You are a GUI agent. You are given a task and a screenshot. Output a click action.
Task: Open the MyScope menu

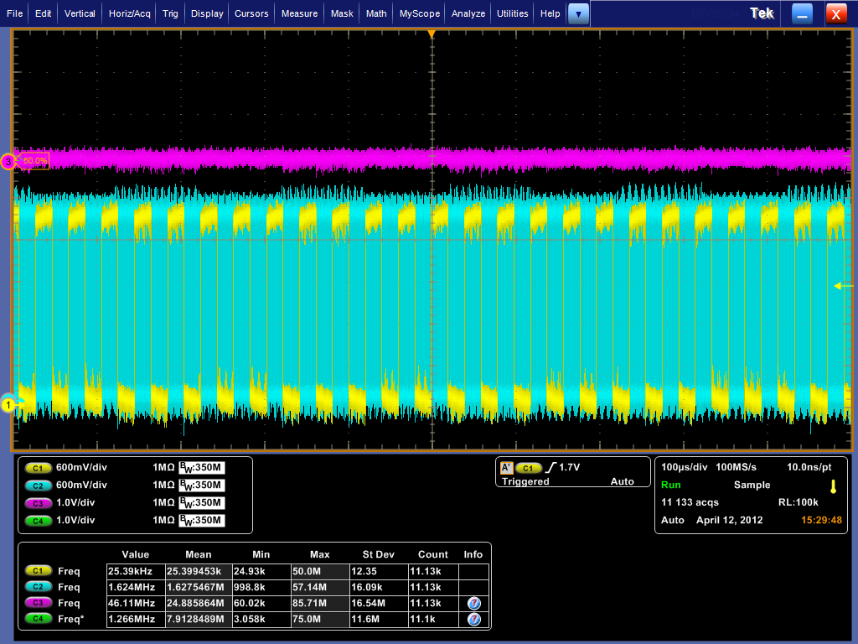click(419, 13)
